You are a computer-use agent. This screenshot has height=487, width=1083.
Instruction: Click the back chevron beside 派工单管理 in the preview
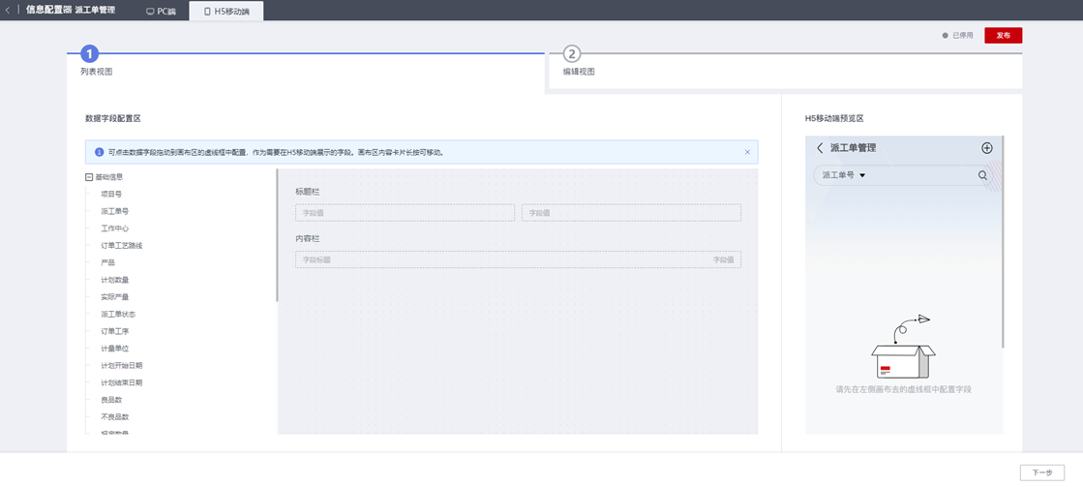coord(820,148)
